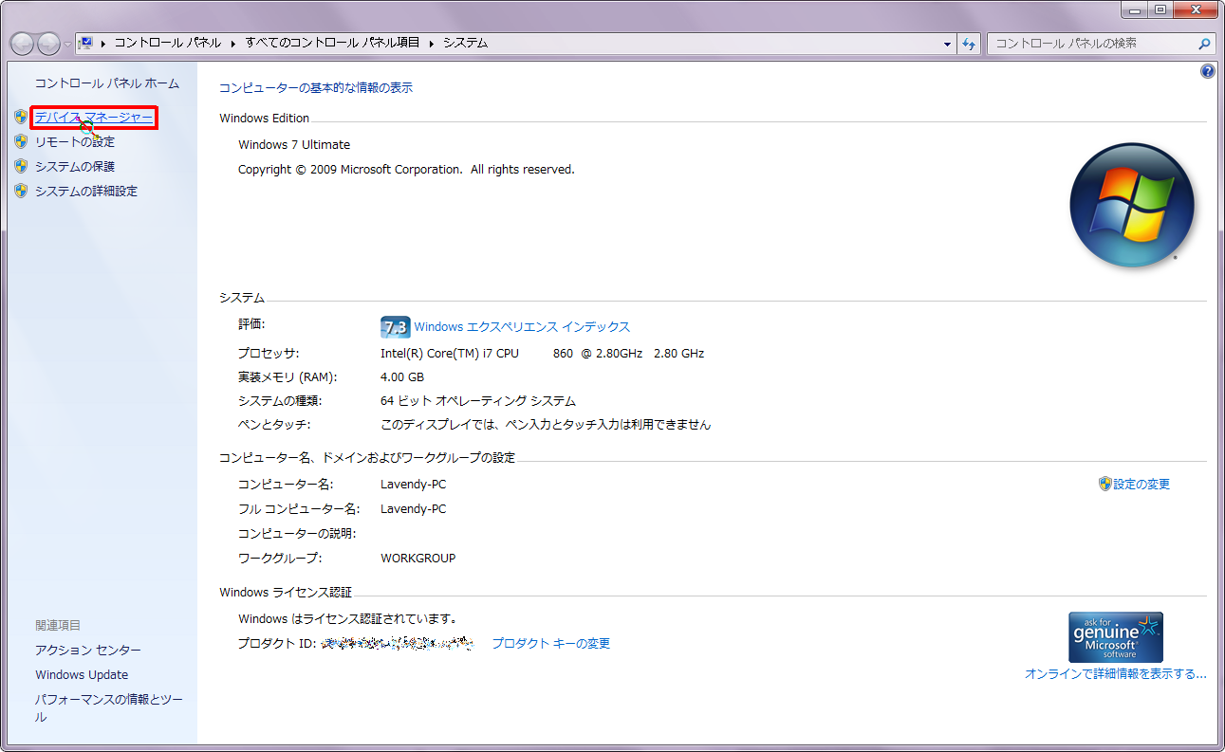Click the search magnifier icon
This screenshot has width=1225, height=752.
pyautogui.click(x=1205, y=44)
